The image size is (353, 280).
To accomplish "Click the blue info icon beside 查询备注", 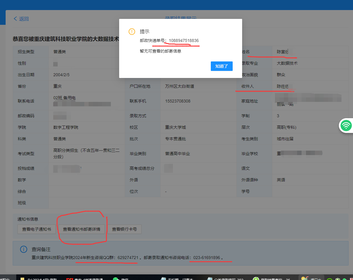I will click(x=24, y=249).
